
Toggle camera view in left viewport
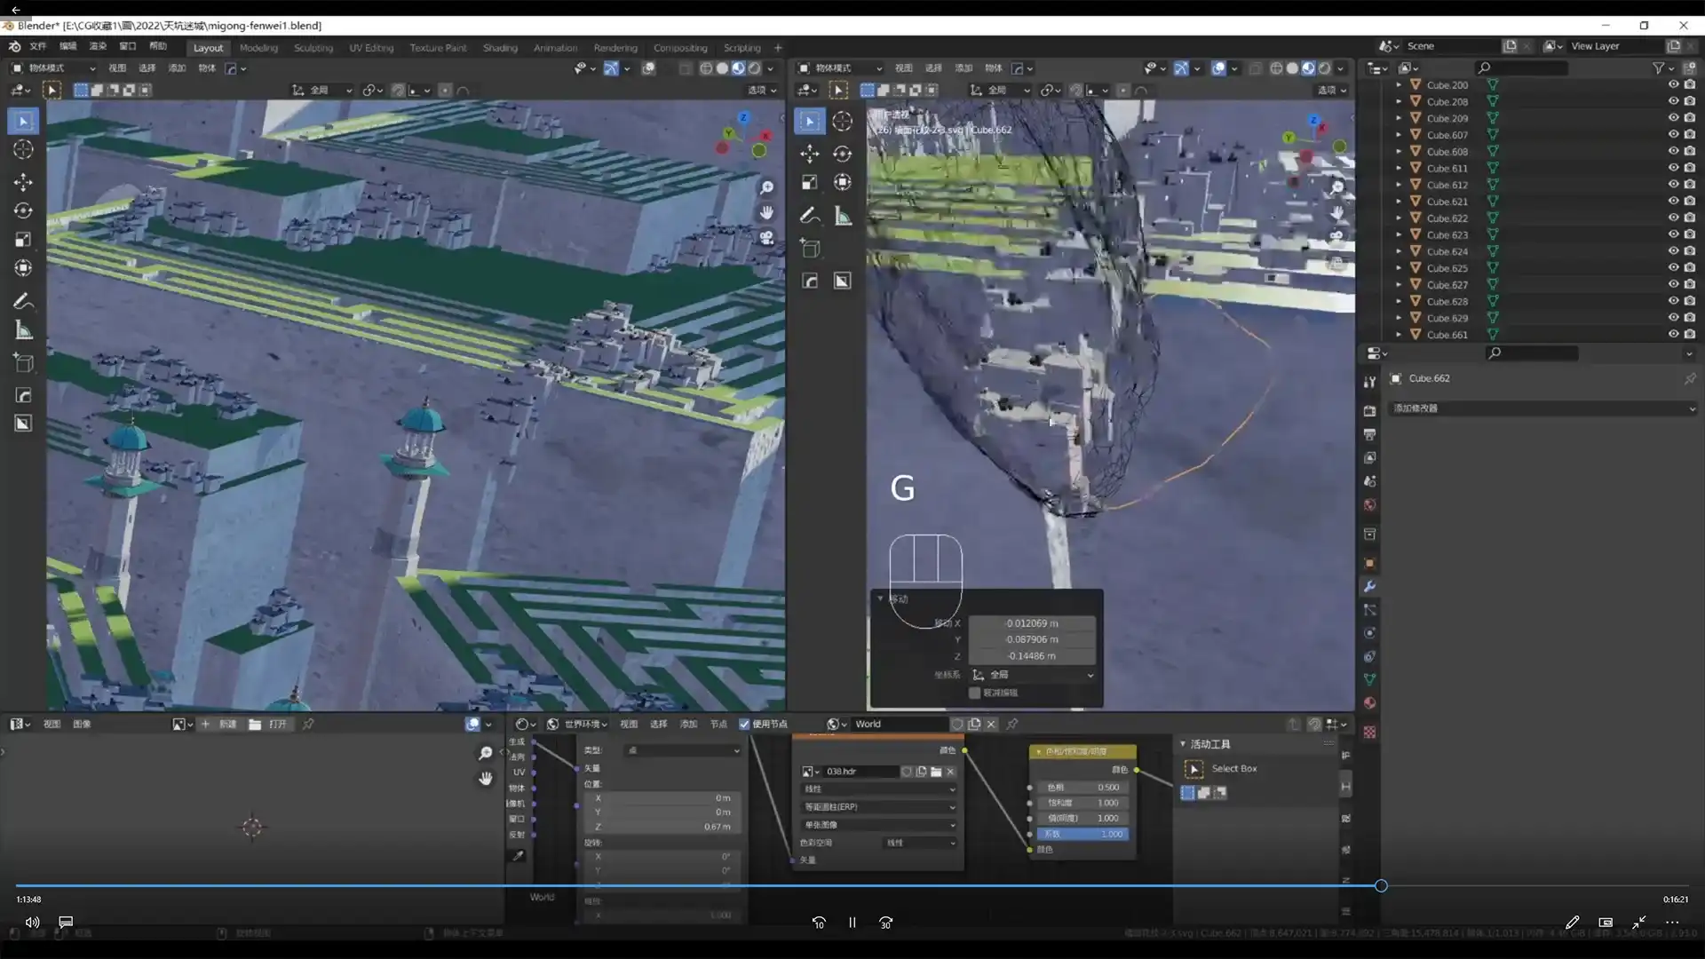pos(766,238)
